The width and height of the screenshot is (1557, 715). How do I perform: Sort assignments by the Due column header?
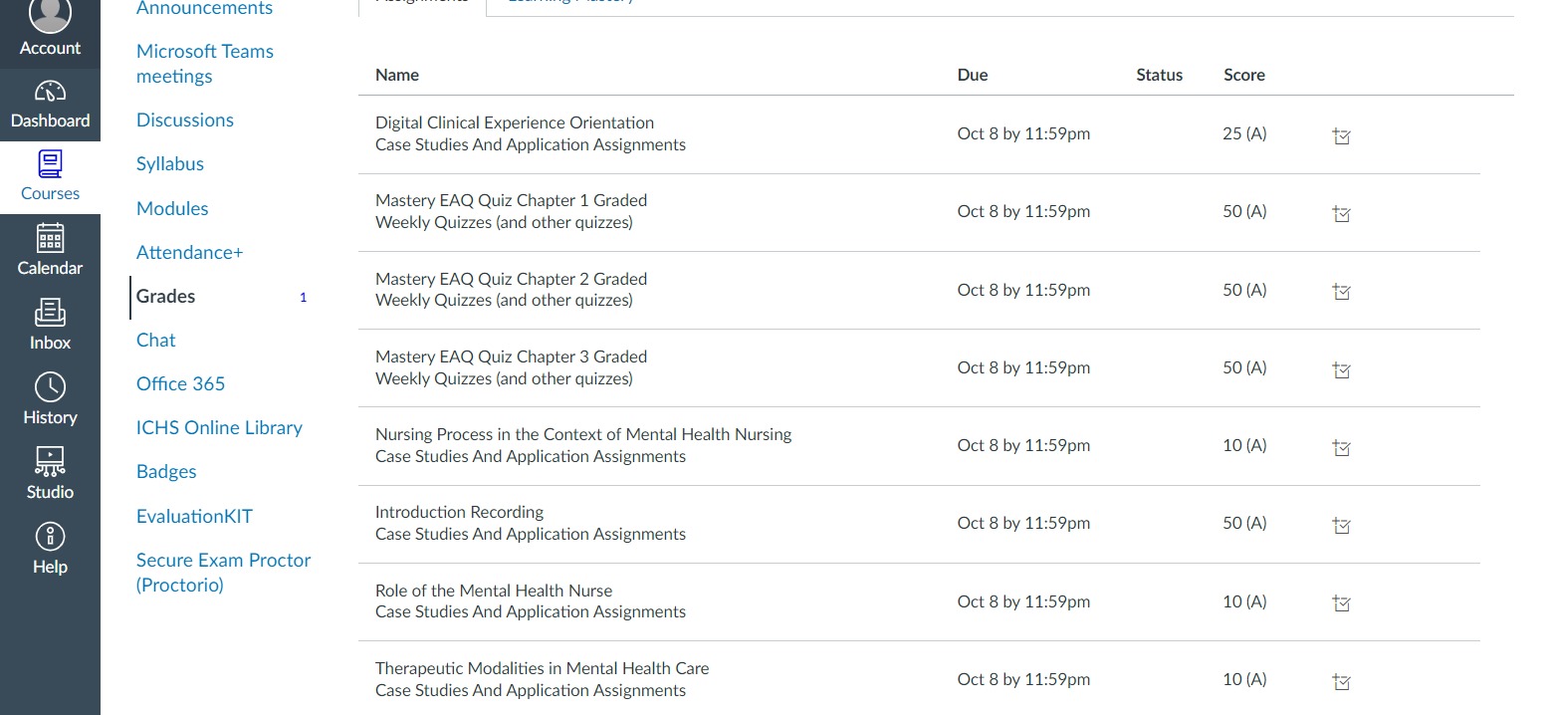coord(973,75)
